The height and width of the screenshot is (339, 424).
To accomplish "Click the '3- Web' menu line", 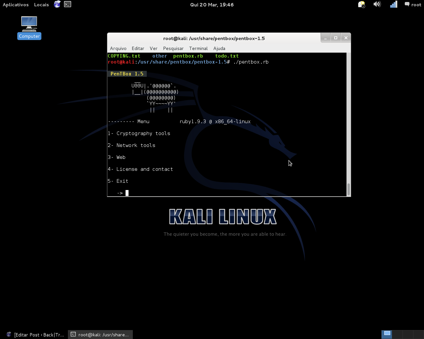I will coord(117,157).
